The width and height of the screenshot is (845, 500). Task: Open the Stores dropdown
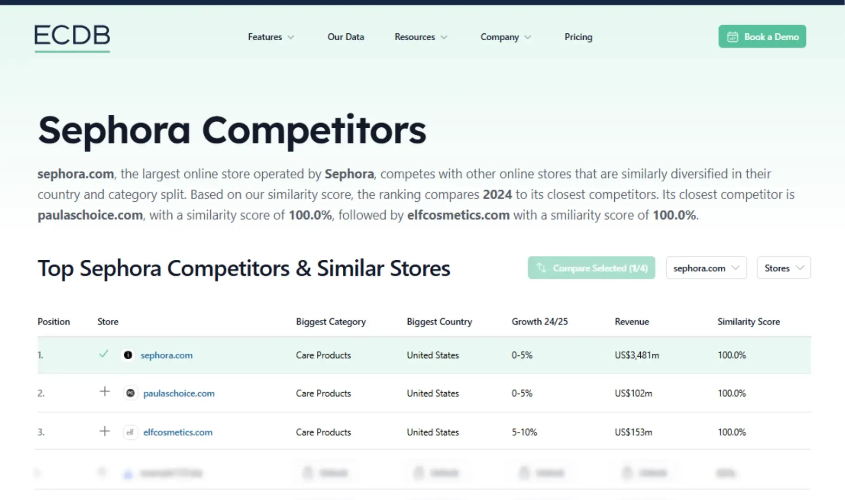click(783, 268)
